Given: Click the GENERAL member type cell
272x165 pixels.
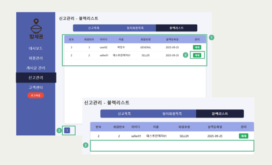Looking at the screenshot, I should 146,48.
